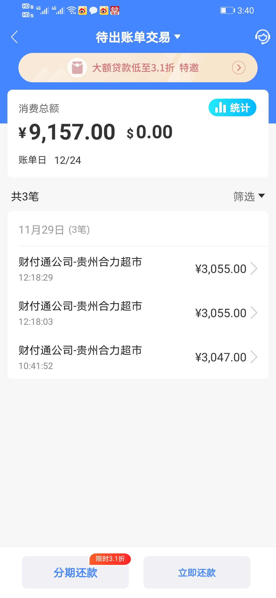
Task: Tap the battery icon in status bar
Action: [x=227, y=10]
